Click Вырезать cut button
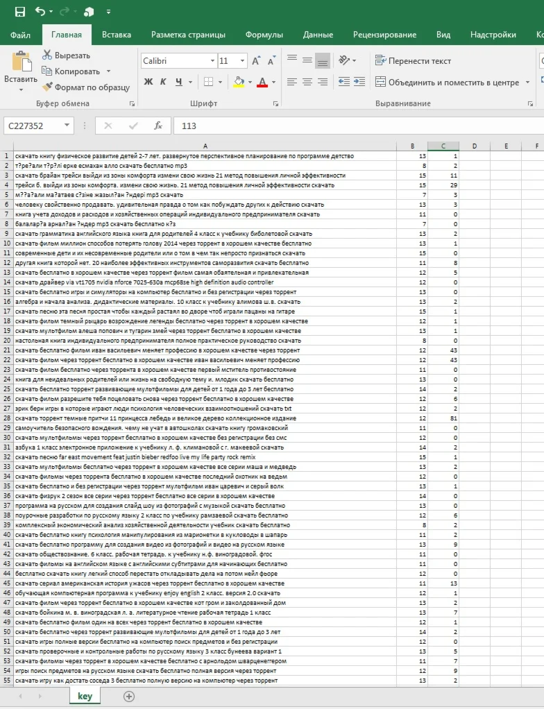544x709 pixels. click(x=67, y=55)
